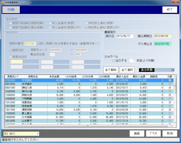Click the 振込期限日 date field
The image size is (181, 143).
[x=162, y=36]
